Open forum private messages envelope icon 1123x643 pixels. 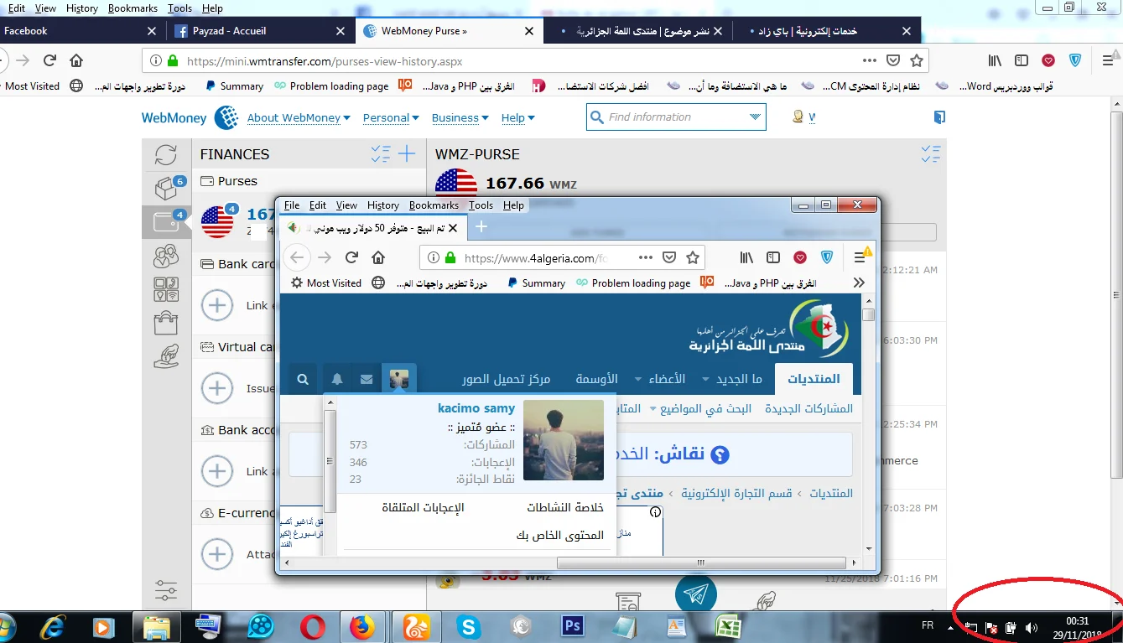point(367,379)
